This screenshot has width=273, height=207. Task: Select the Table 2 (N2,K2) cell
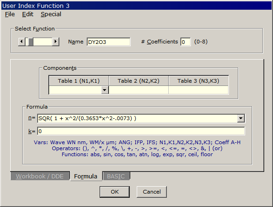(139, 90)
